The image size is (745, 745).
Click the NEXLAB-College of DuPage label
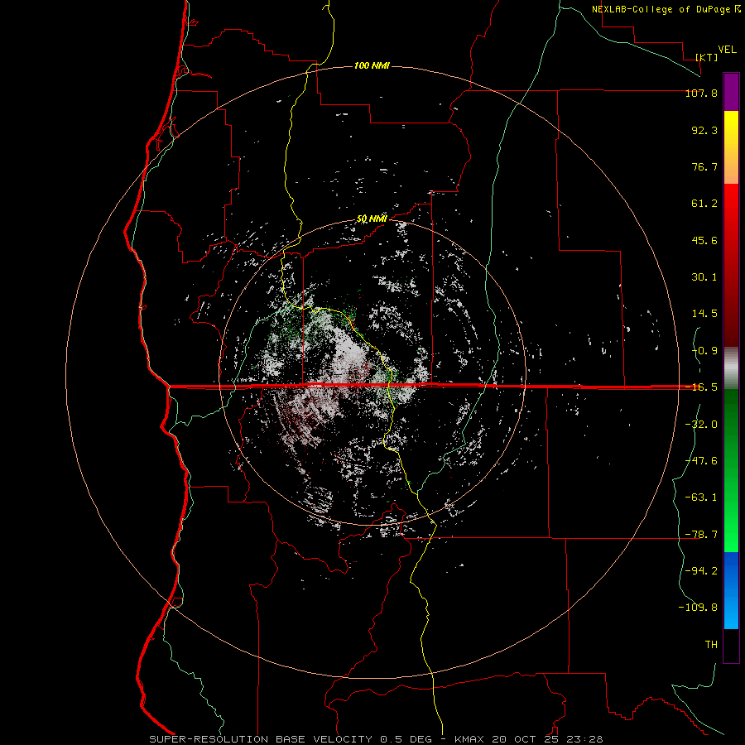[x=661, y=9]
